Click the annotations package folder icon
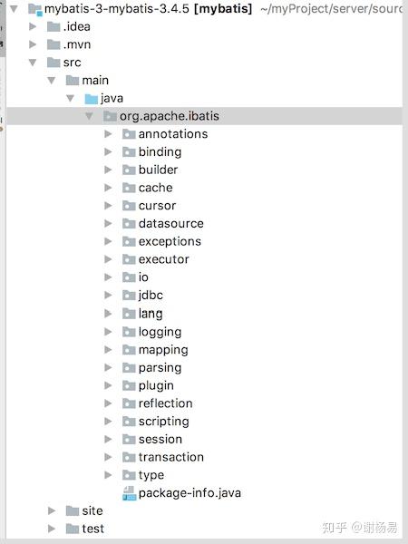Viewport: 408px width, 544px height. pyautogui.click(x=129, y=134)
